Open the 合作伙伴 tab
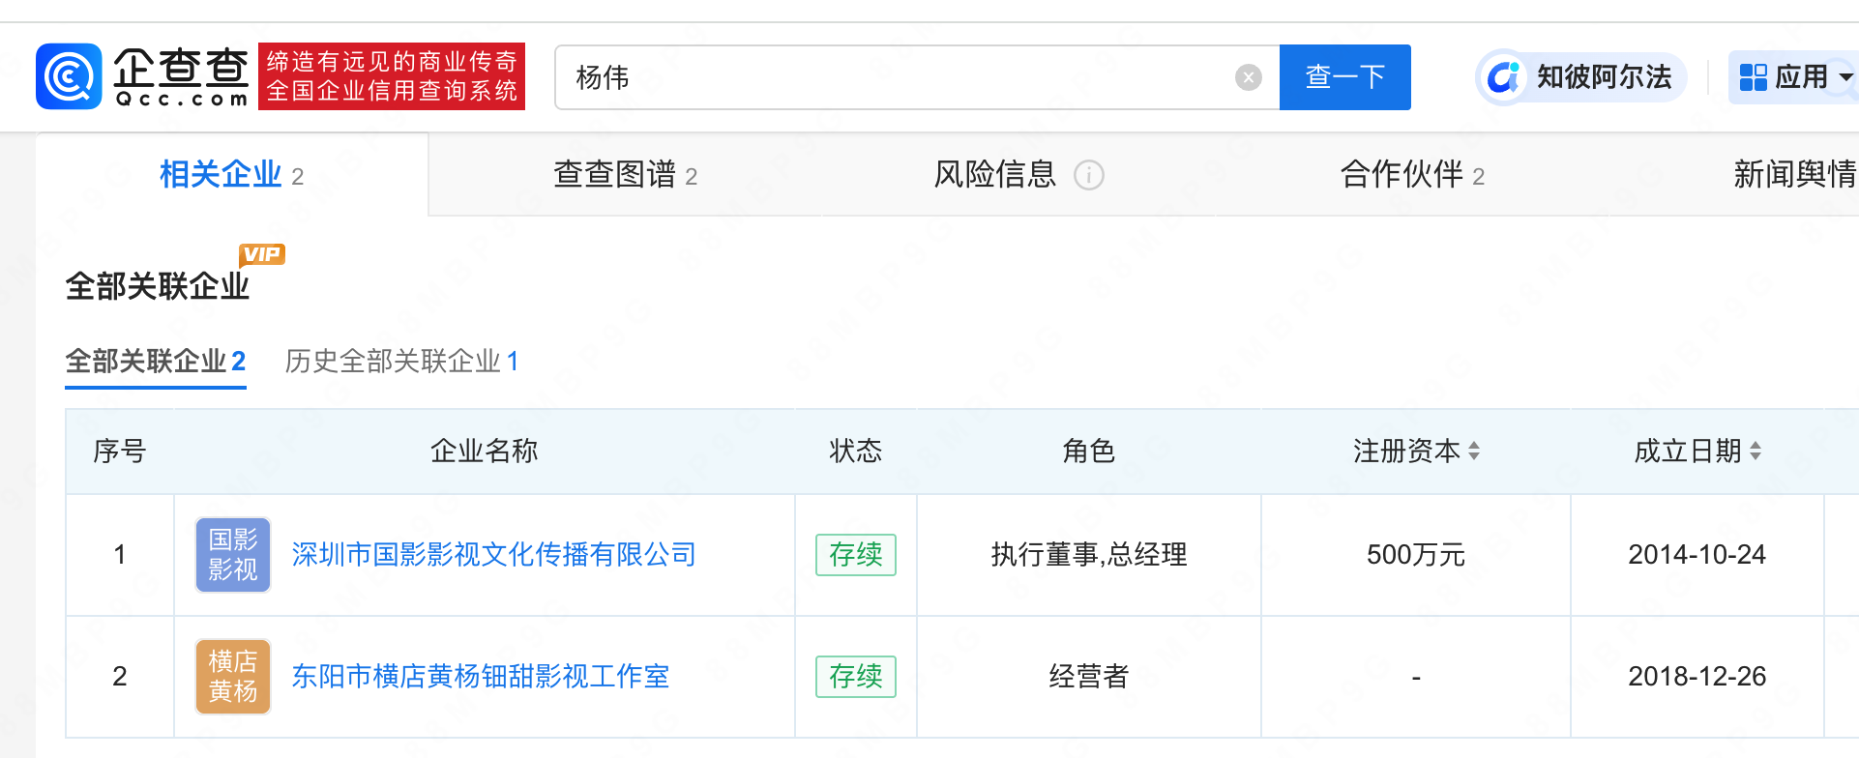The height and width of the screenshot is (758, 1859). point(1411,175)
